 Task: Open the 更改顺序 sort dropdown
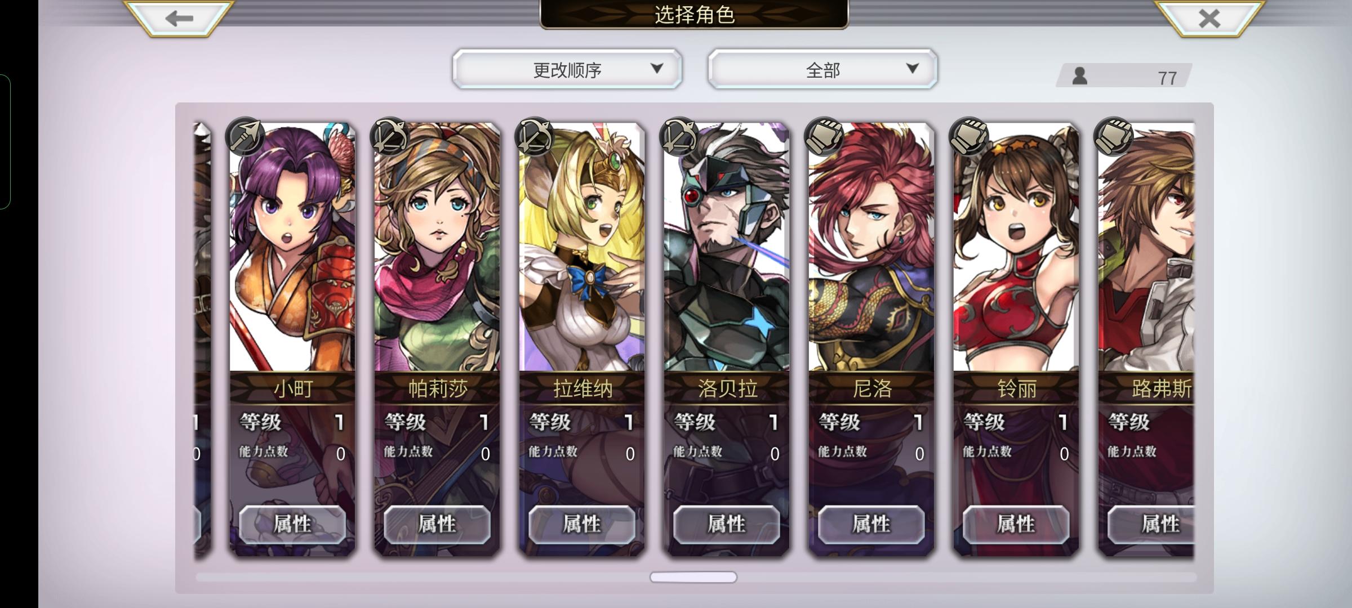(567, 69)
